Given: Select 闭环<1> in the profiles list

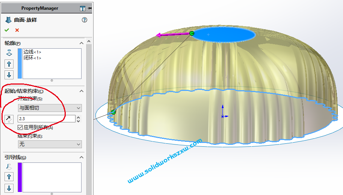Looking at the screenshot, I should (x=32, y=58).
